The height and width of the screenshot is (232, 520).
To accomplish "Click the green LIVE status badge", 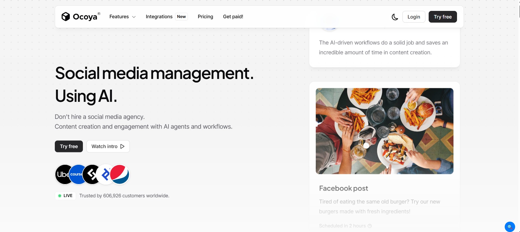I will [65, 196].
